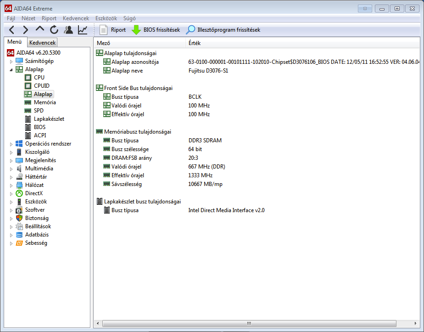Click the Szoftver icon in the tree
The width and height of the screenshot is (424, 332).
point(19,210)
